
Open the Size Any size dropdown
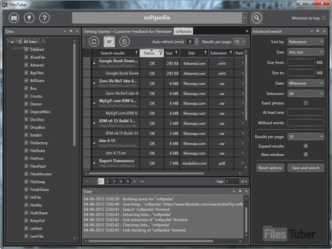[x=306, y=52]
